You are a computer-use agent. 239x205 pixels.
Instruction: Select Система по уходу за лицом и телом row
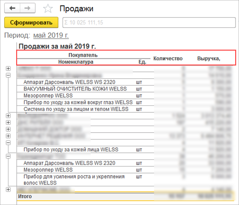coord(76,109)
